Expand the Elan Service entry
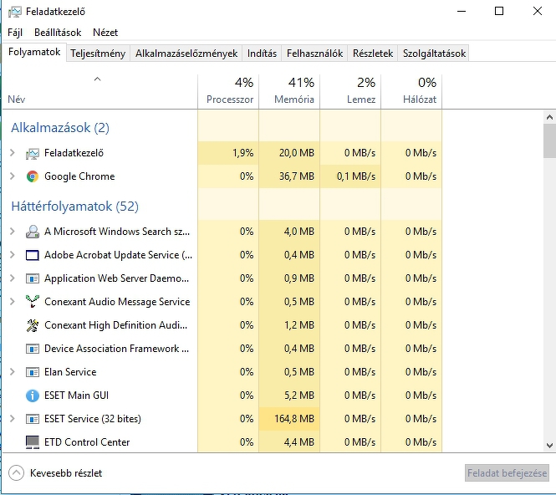The width and height of the screenshot is (556, 495). (x=12, y=372)
